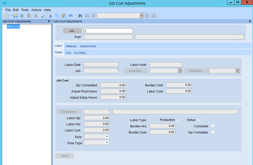Open the Actions menu
This screenshot has width=253, height=165.
[36, 10]
